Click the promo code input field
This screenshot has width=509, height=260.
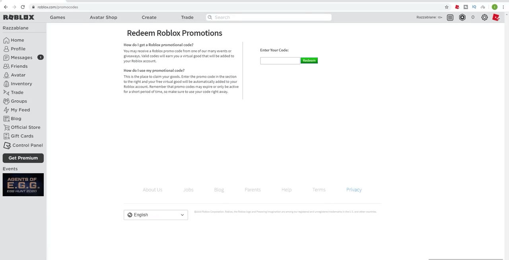(x=280, y=61)
